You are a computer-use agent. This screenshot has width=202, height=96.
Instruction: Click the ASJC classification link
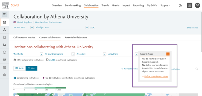tap(92, 28)
